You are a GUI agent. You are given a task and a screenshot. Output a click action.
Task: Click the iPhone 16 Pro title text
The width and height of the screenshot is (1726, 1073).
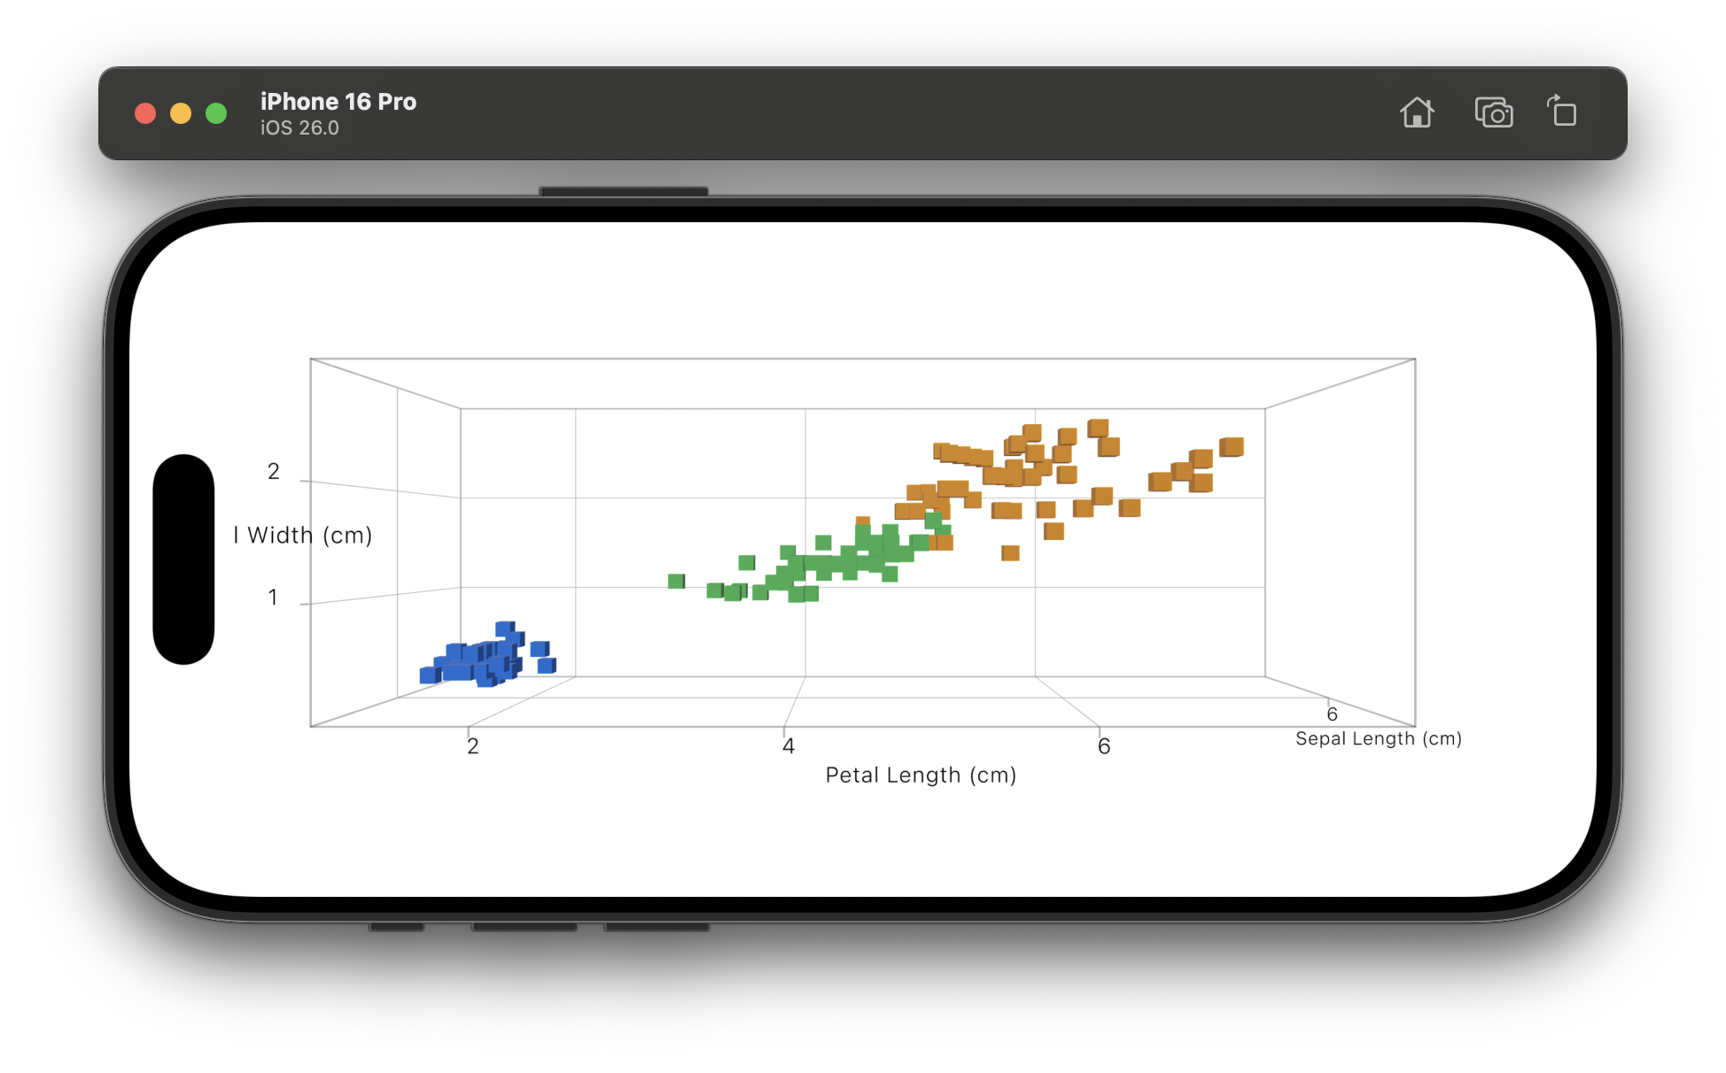pyautogui.click(x=338, y=102)
